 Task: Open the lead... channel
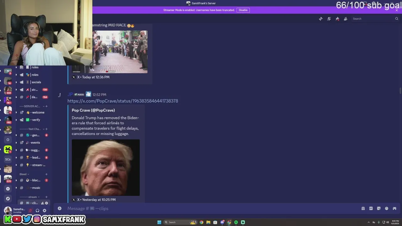(x=34, y=158)
